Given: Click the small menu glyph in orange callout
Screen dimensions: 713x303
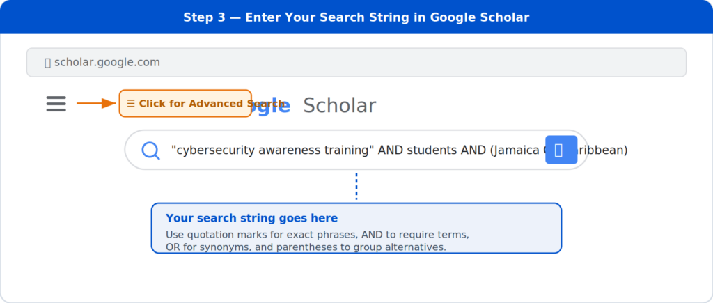Looking at the screenshot, I should pos(131,104).
